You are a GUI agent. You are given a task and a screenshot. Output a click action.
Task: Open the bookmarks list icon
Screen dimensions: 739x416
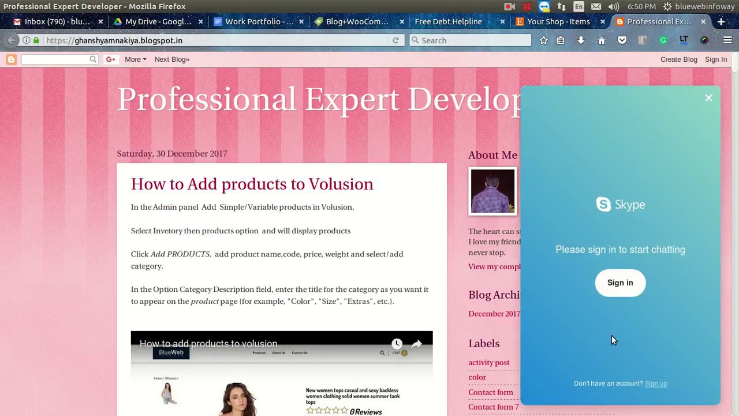561,40
